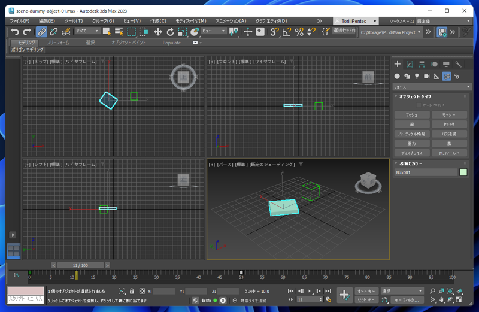Click the Space Warps waves icon
The width and height of the screenshot is (479, 312).
[447, 76]
